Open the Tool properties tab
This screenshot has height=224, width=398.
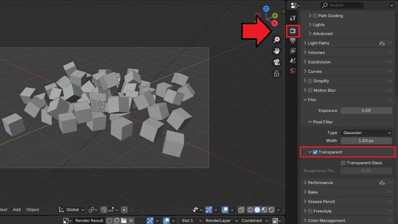click(293, 18)
